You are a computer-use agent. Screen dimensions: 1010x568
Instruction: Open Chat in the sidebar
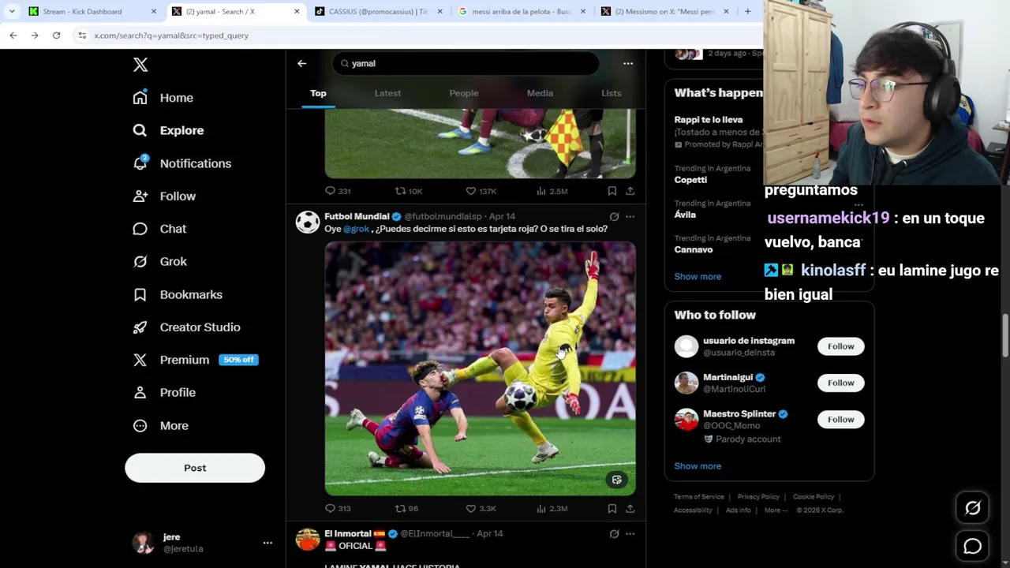[x=159, y=229]
